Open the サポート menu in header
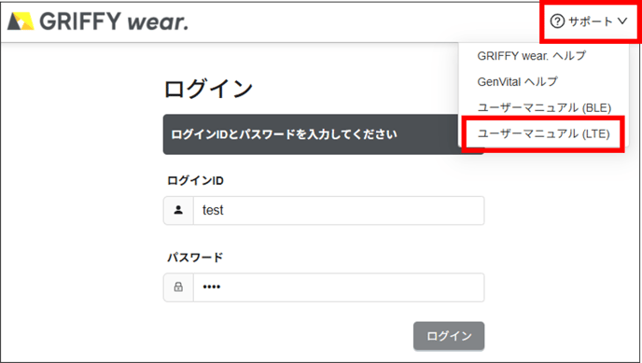The height and width of the screenshot is (363, 642). coord(589,21)
